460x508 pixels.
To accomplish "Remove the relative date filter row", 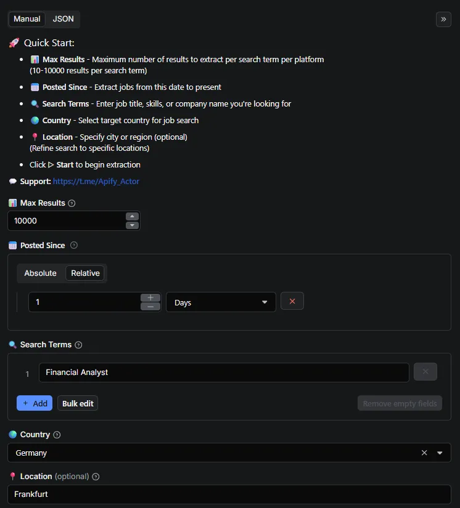I will tap(292, 300).
